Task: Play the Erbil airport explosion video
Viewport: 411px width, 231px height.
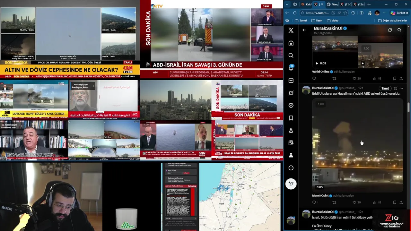Action: 357,146
